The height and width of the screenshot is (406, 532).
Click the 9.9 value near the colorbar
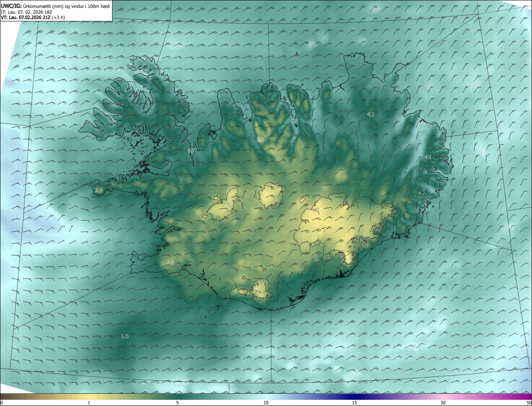tap(354, 374)
